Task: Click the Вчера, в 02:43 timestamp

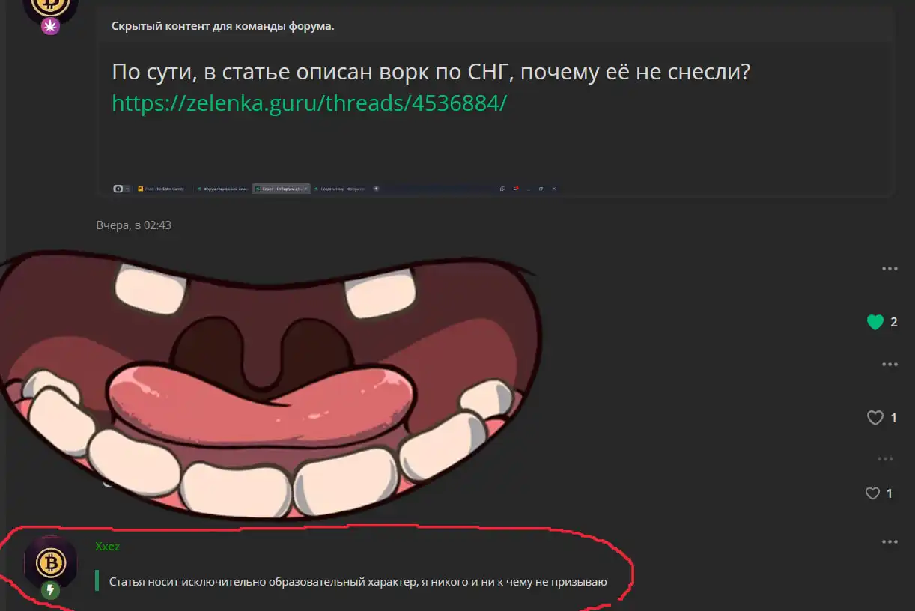Action: point(133,225)
